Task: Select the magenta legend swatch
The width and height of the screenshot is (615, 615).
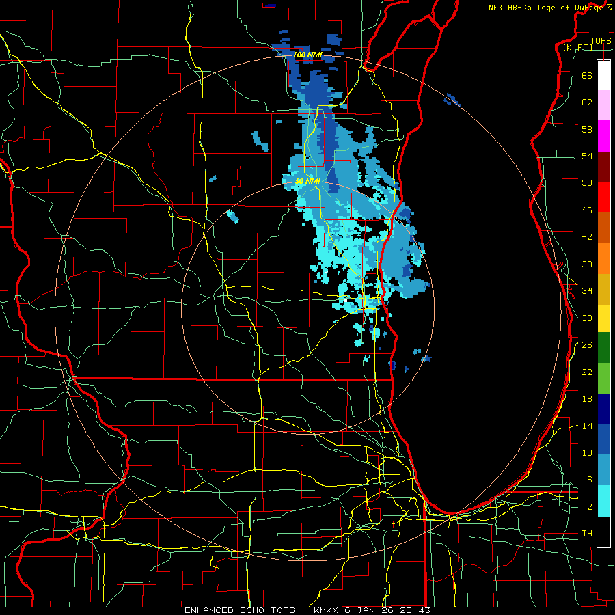Action: [x=603, y=136]
